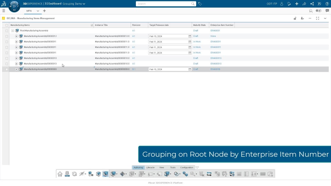Switch to the Lifecycle tab

point(151,167)
